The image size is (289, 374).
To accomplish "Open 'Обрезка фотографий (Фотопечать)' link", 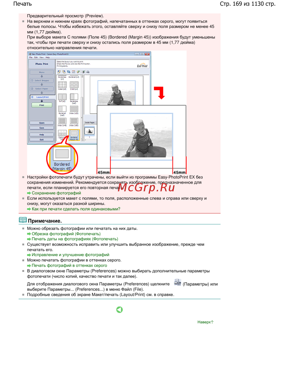I will 66,234.
